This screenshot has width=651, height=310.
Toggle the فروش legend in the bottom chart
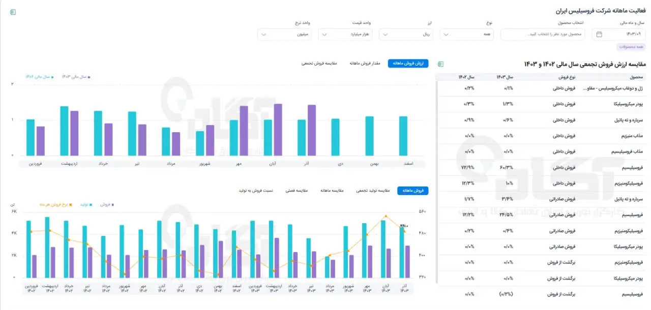(x=107, y=204)
